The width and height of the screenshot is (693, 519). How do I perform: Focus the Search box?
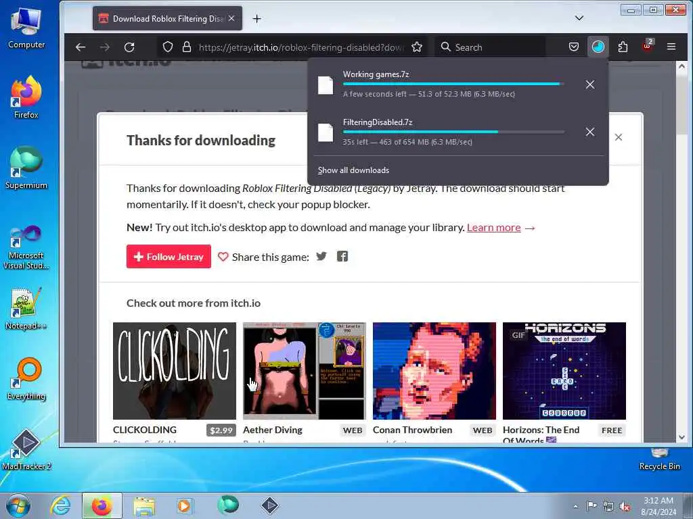coord(490,47)
